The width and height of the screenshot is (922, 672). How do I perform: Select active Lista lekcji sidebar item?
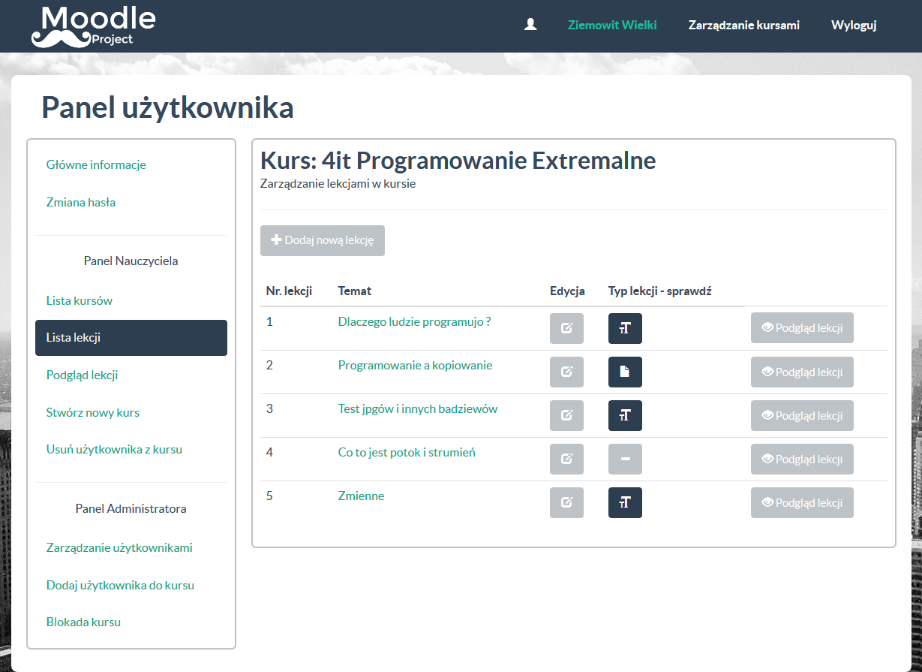(131, 338)
